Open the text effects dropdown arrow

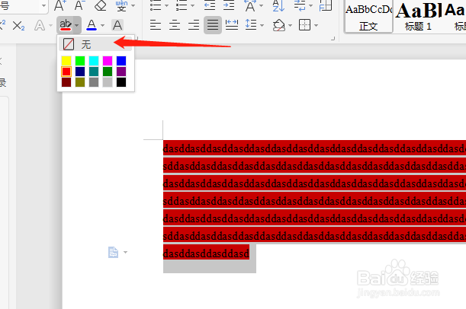pyautogui.click(x=51, y=26)
